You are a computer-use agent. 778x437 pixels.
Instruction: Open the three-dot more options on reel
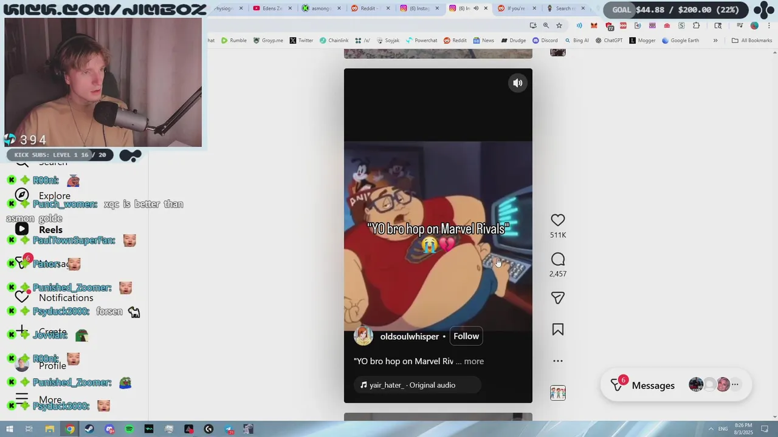[558, 361]
